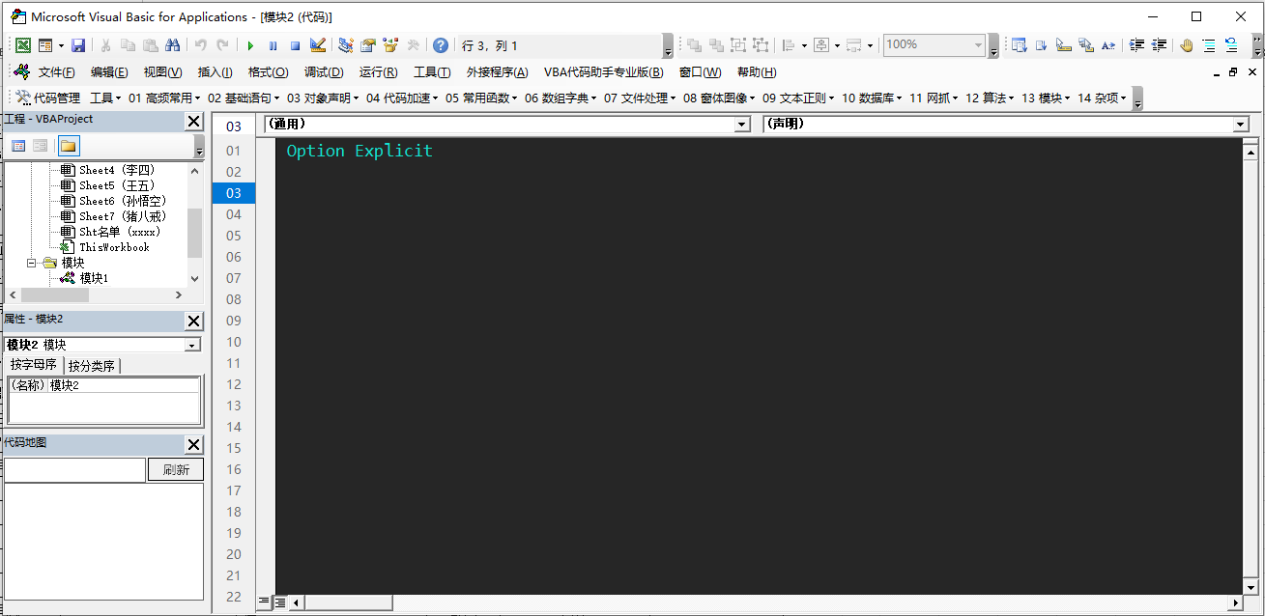Screen dimensions: 1265x616
Task: Open the VBA代码助手专业版(B) menu
Action: click(x=604, y=72)
